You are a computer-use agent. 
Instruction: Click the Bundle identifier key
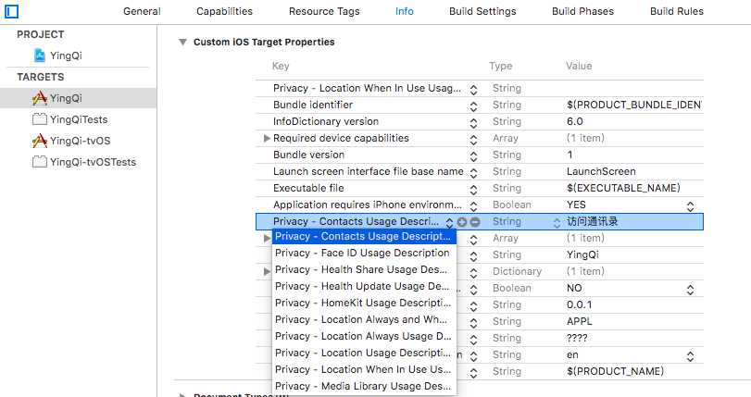313,105
